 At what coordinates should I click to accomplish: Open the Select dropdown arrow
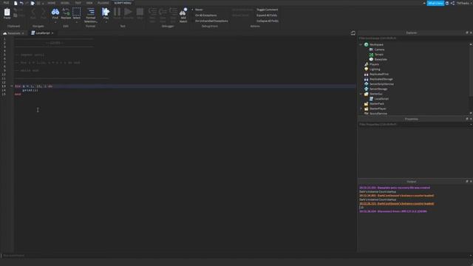point(77,22)
